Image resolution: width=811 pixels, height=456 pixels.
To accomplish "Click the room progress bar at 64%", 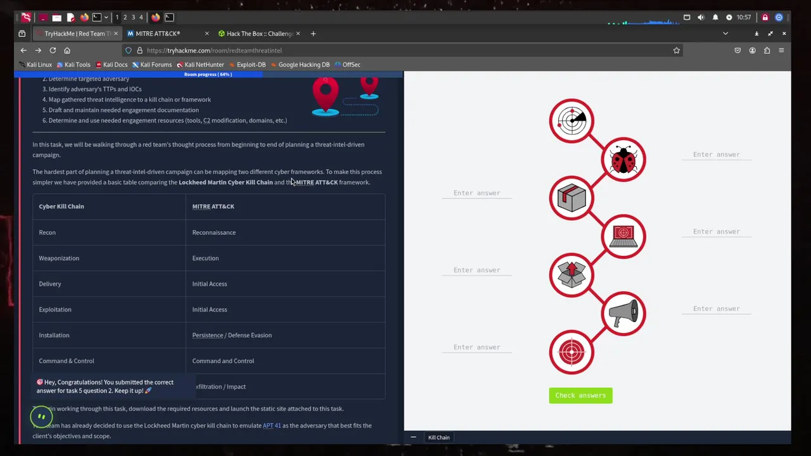I will tap(208, 74).
